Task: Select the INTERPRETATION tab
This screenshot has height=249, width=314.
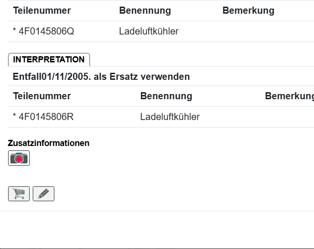Action: click(49, 60)
